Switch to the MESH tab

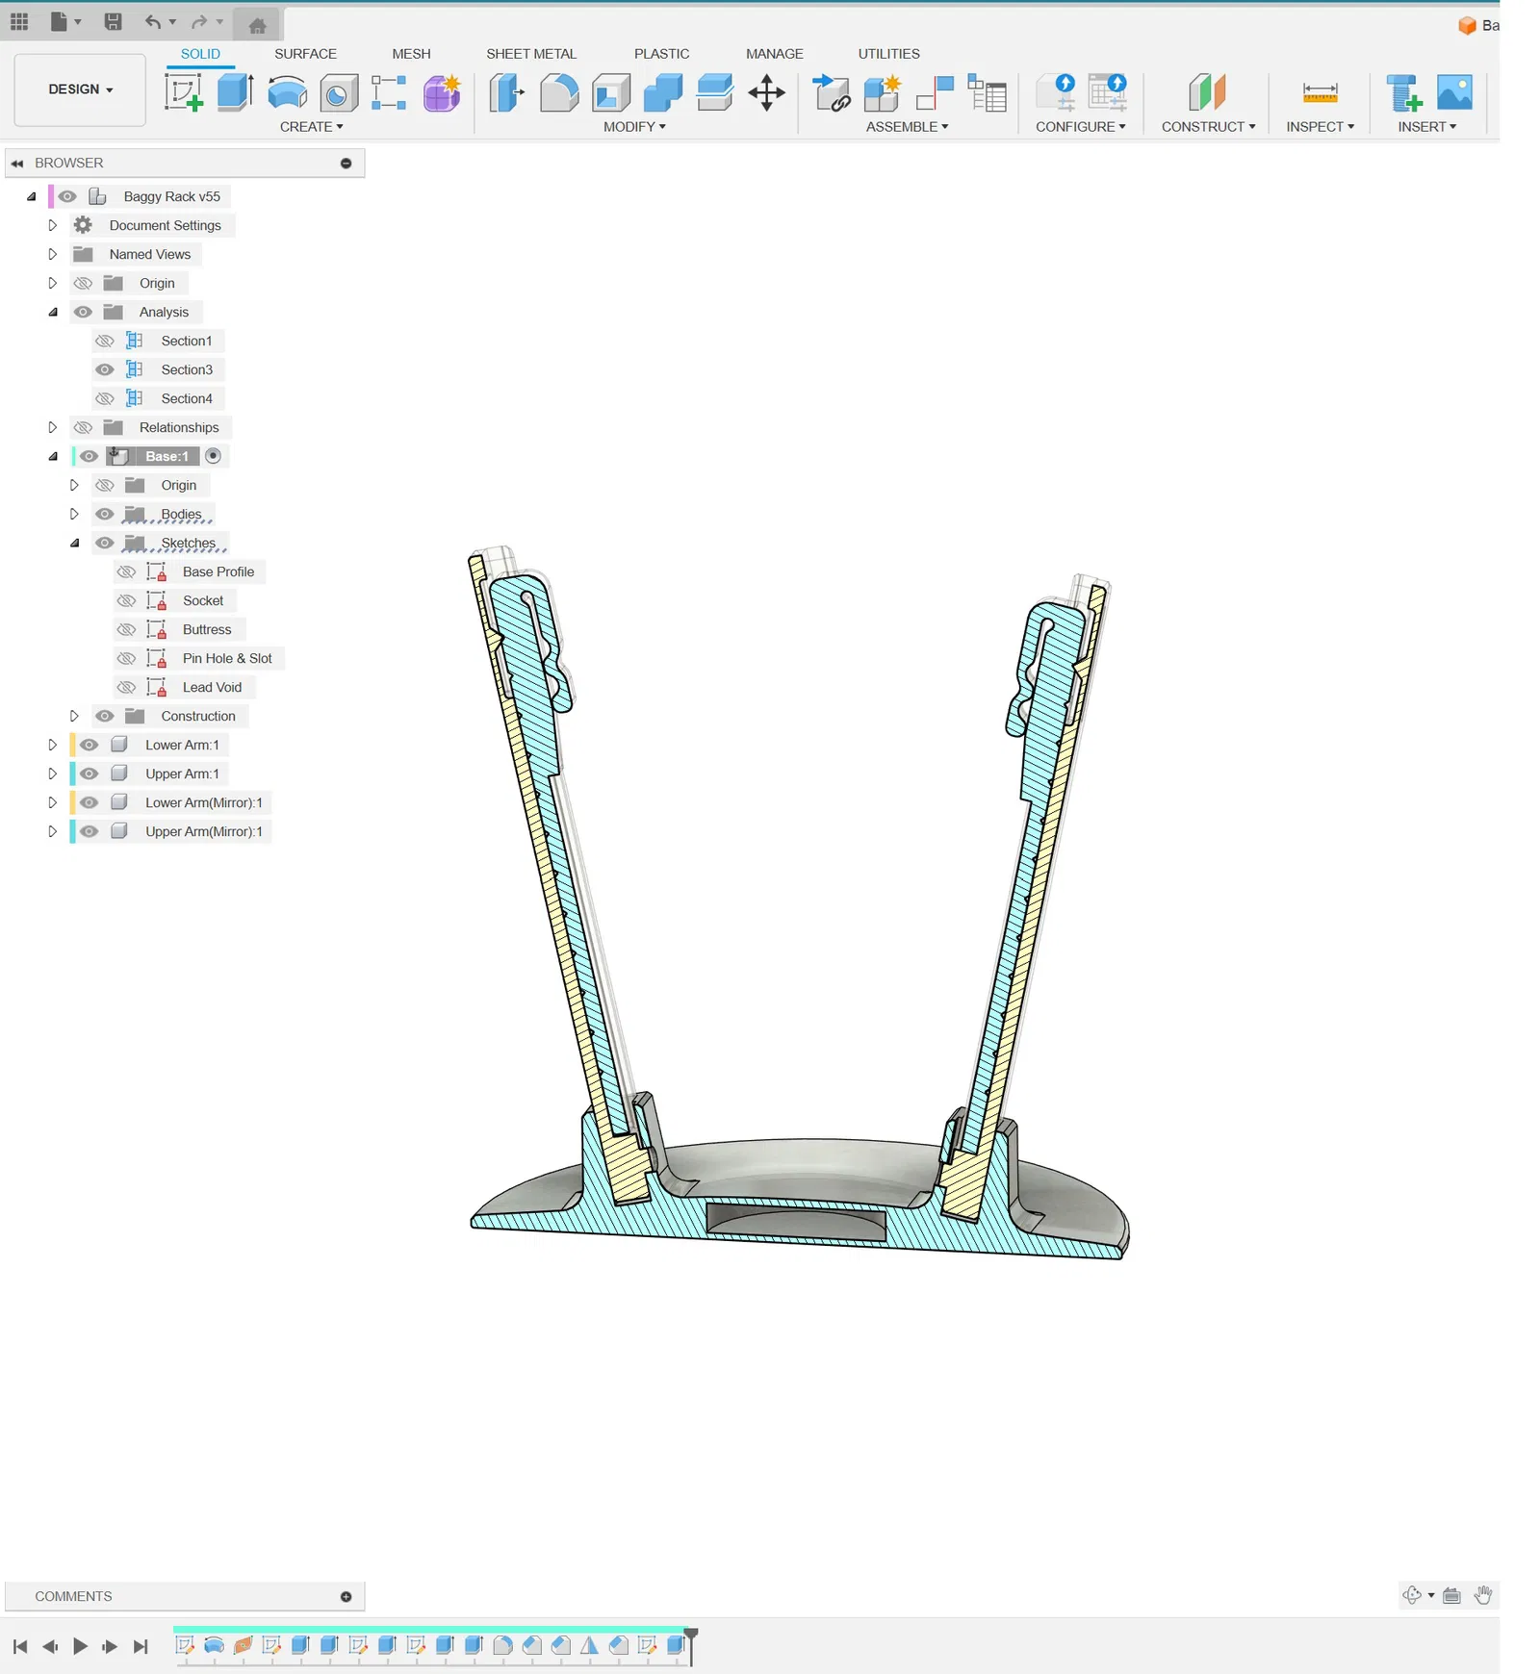point(411,54)
